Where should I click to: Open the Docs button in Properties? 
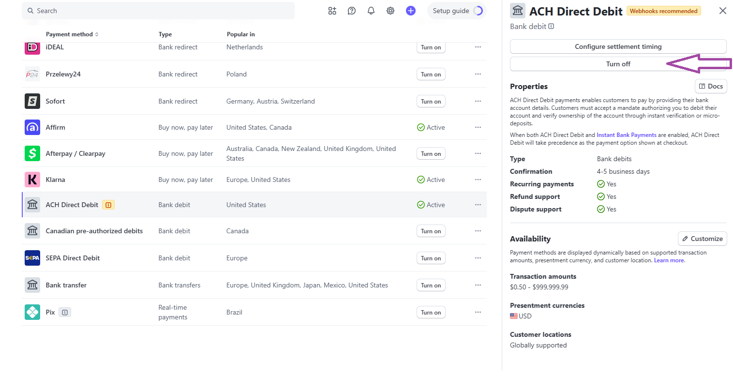tap(711, 86)
